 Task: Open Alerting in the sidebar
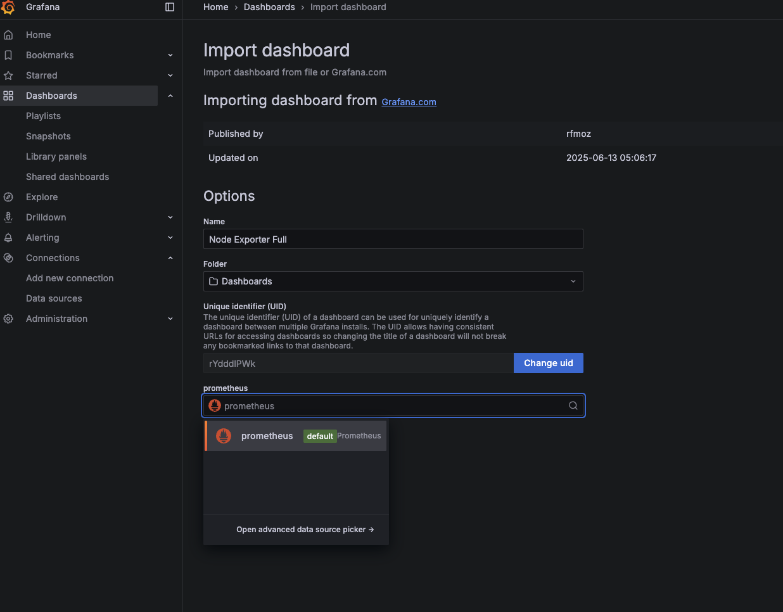42,238
